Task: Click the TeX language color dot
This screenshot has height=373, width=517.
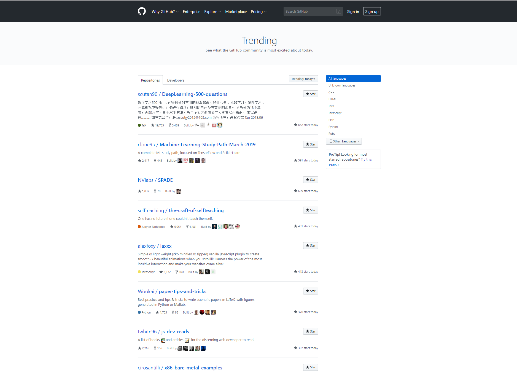Action: (139, 125)
